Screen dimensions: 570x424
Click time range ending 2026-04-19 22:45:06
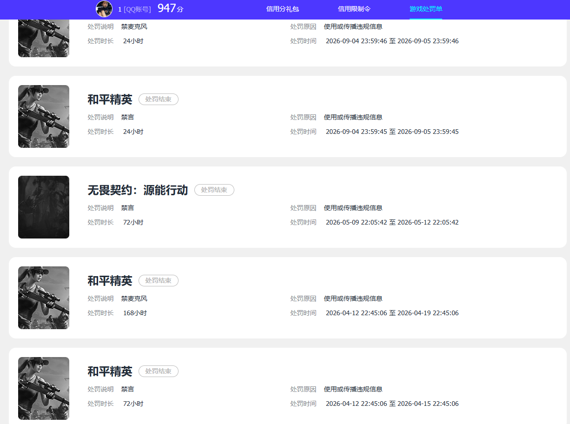(x=392, y=313)
